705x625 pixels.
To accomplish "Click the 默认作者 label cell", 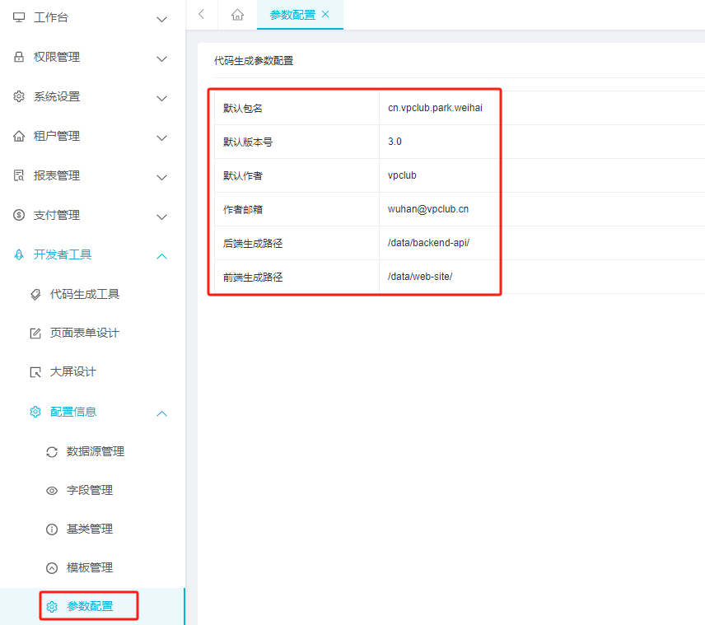I will [296, 175].
